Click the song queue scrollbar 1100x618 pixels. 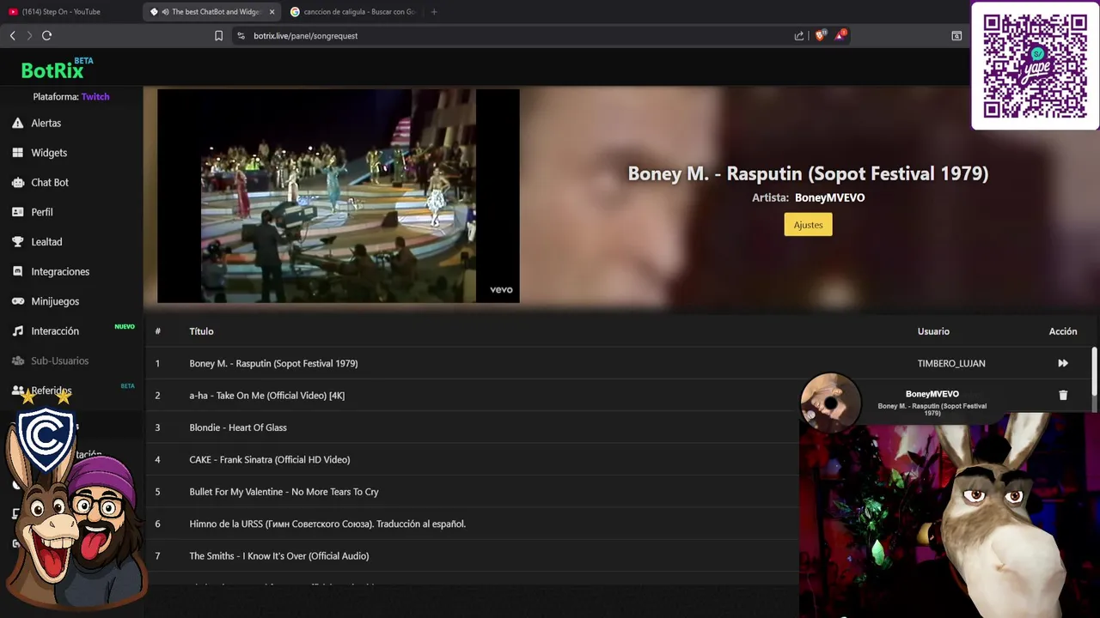1094,371
